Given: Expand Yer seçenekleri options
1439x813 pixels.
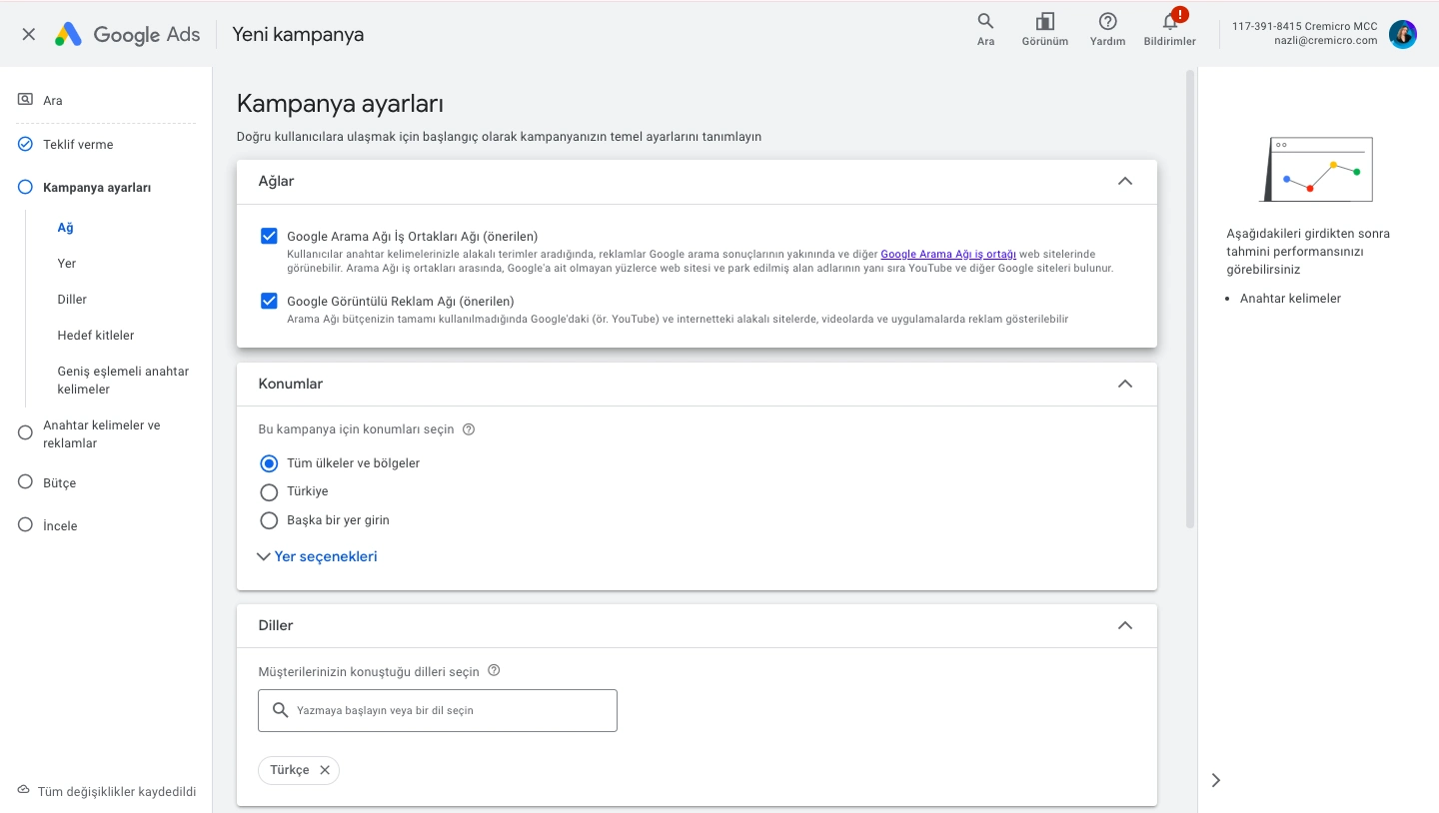Looking at the screenshot, I should tap(317, 556).
